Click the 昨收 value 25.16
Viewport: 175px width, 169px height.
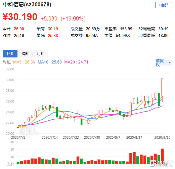point(19,36)
